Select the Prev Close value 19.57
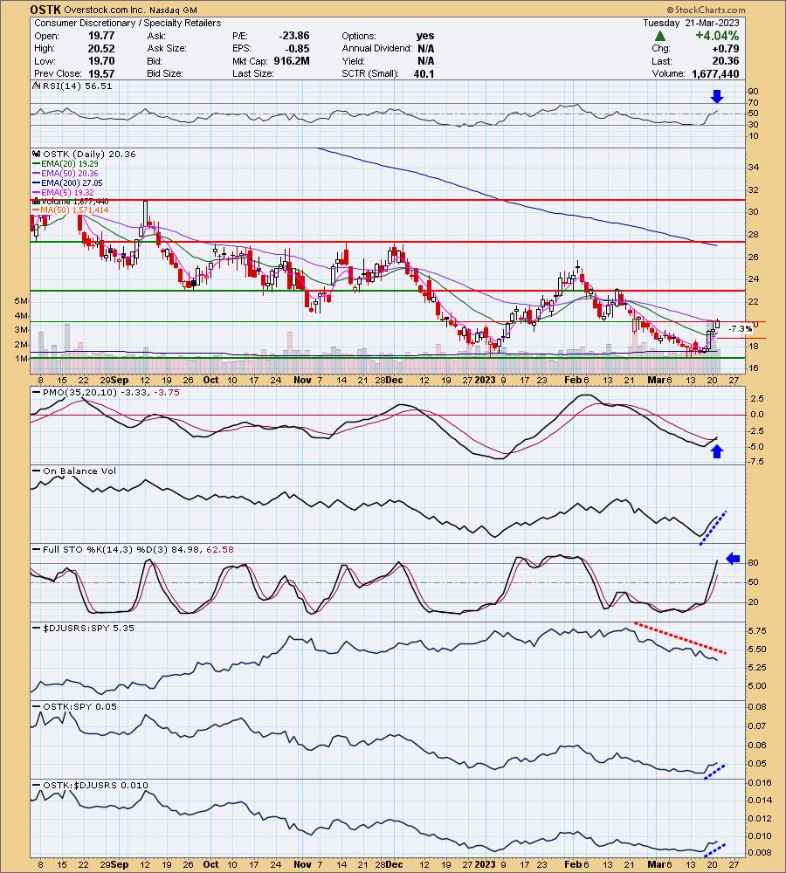Viewport: 786px width, 873px height. click(101, 73)
